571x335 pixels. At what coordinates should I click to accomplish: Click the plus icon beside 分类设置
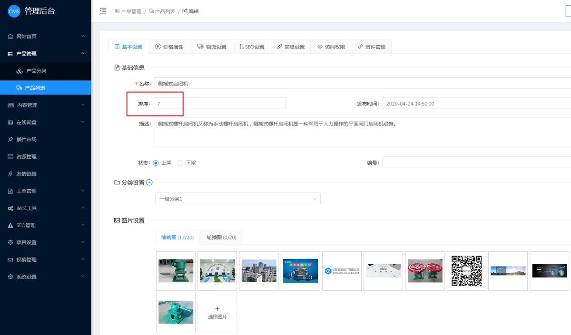click(x=149, y=182)
